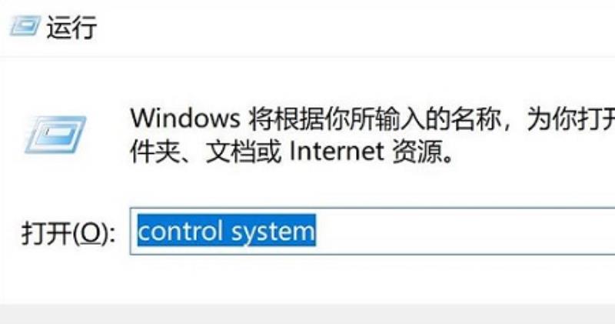
Task: Click the 运行 window title text
Action: click(x=71, y=28)
